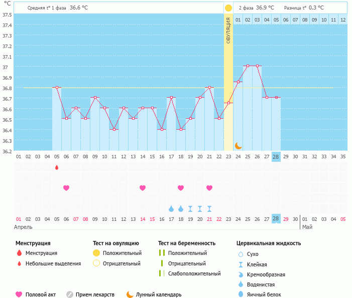
Task: Click the yellow ovulation test circle above chart
Action: pos(228,8)
